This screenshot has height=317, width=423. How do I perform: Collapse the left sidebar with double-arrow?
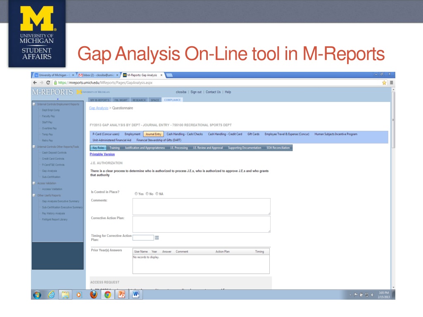point(58,99)
